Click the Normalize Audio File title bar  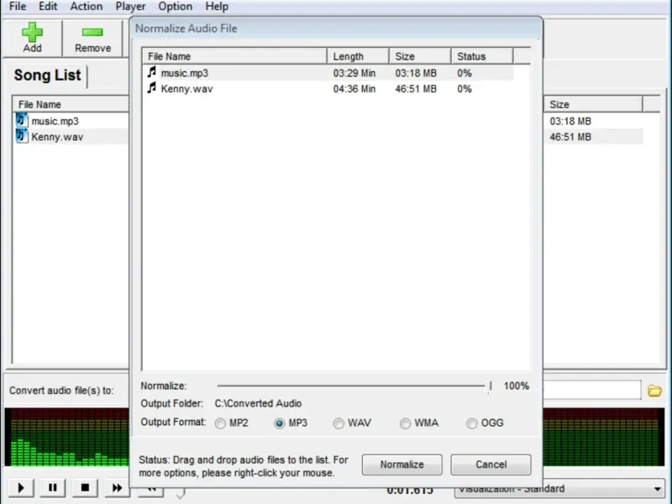click(x=336, y=29)
